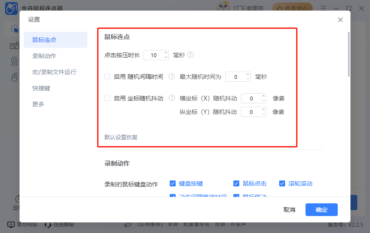
Task: Click help icon beside 坐标随机抖动
Action: (172, 98)
